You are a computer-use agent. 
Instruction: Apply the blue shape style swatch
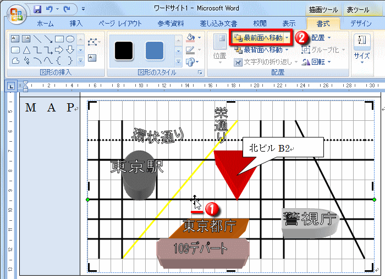155,51
